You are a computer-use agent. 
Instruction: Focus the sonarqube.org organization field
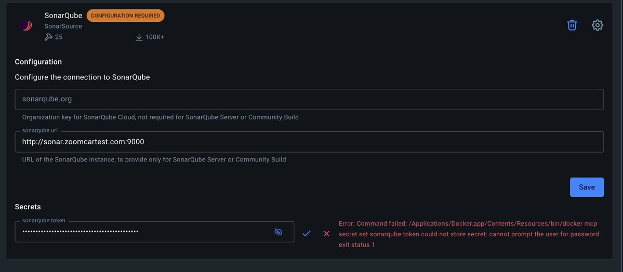pyautogui.click(x=309, y=99)
